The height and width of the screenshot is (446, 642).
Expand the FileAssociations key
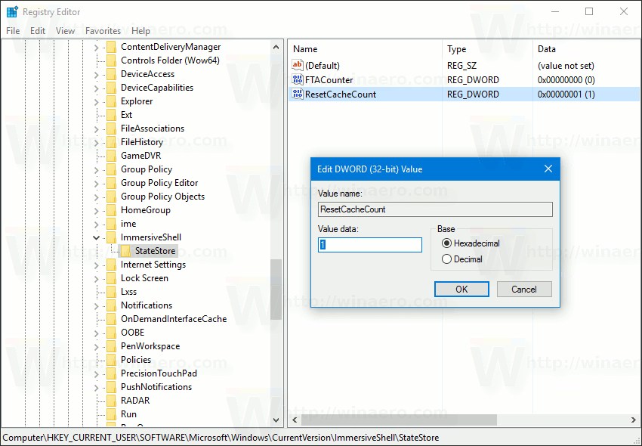(x=96, y=129)
